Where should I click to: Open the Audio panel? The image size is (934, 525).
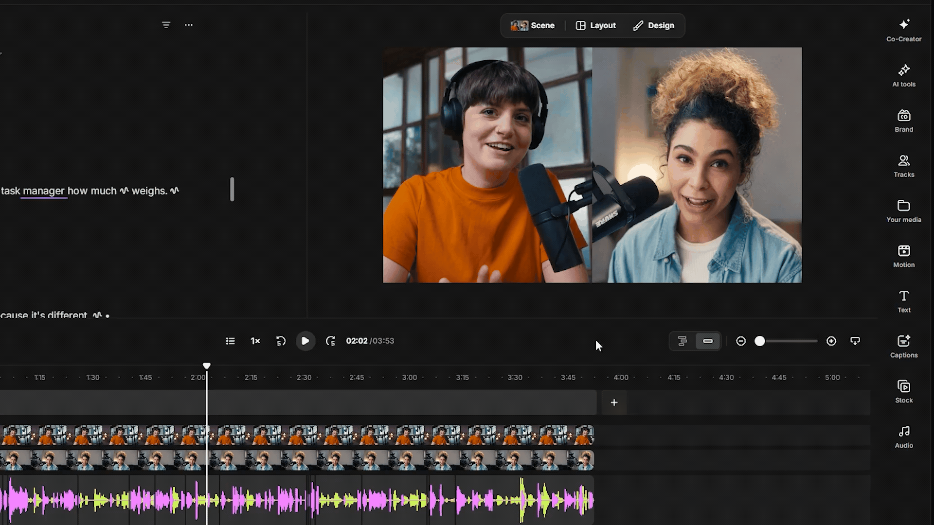click(x=904, y=437)
